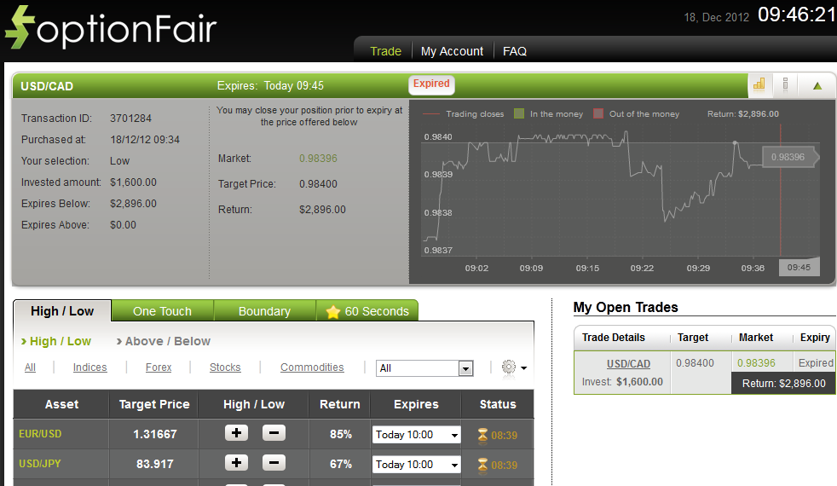
Task: Click the USD/CAD panel title
Action: click(x=47, y=86)
